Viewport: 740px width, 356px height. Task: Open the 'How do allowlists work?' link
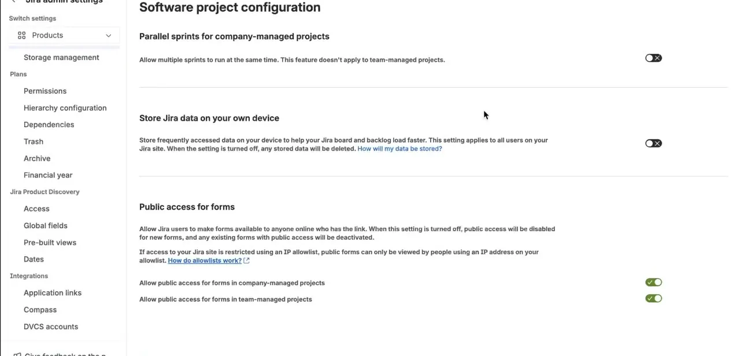(205, 261)
